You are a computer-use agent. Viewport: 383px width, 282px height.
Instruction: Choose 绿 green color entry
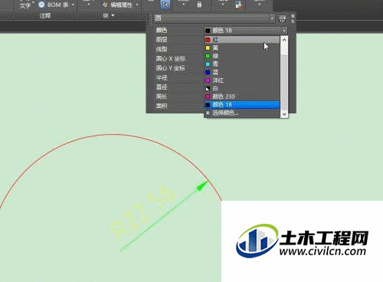(242, 56)
